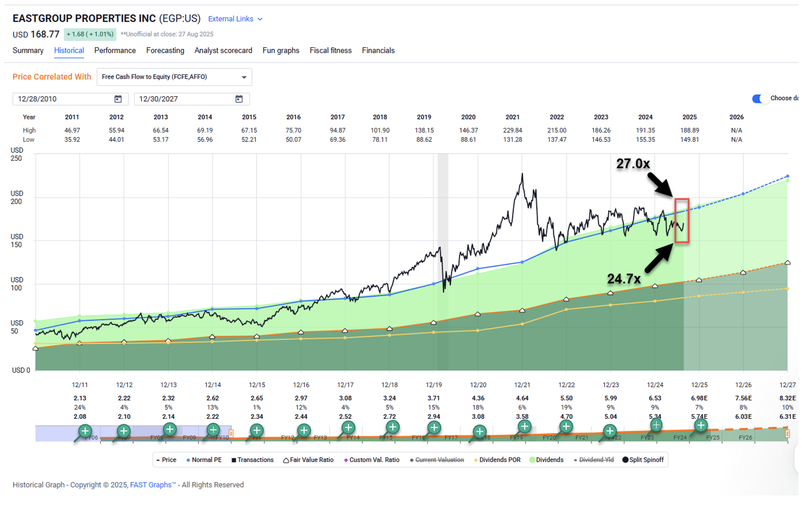Grab the timeline range handle near FY10

tap(231, 434)
